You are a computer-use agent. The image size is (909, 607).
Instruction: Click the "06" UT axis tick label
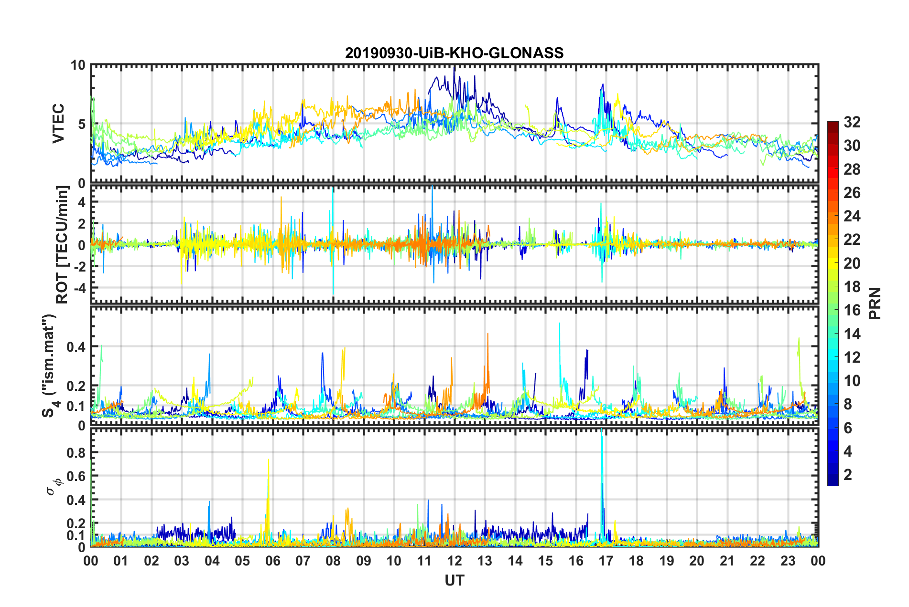click(272, 561)
